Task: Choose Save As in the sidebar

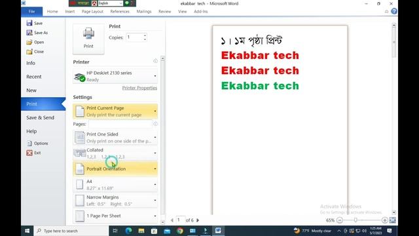Action: coord(37,33)
